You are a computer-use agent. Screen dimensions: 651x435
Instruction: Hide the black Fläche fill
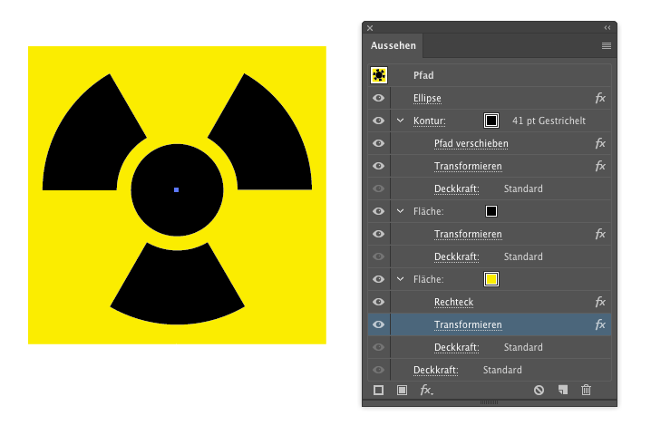click(x=378, y=211)
